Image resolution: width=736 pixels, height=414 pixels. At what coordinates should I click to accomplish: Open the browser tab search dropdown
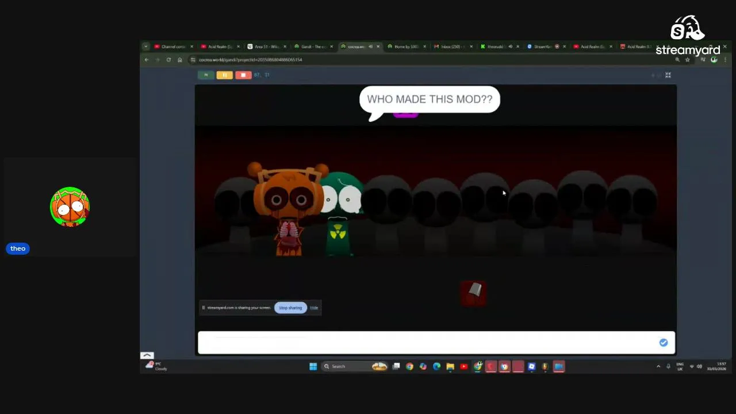click(145, 47)
